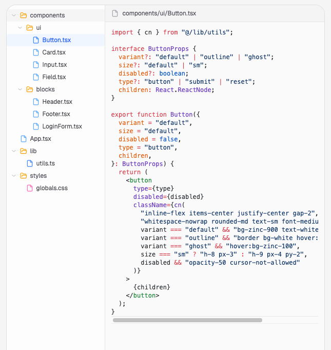
Task: Click the pink globals.css file icon
Action: click(30, 188)
